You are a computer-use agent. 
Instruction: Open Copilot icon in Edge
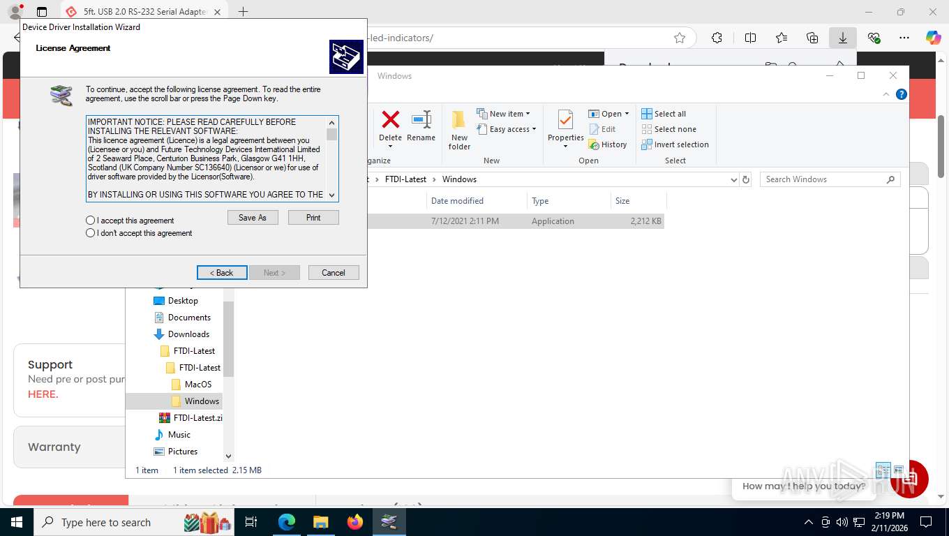click(x=934, y=38)
